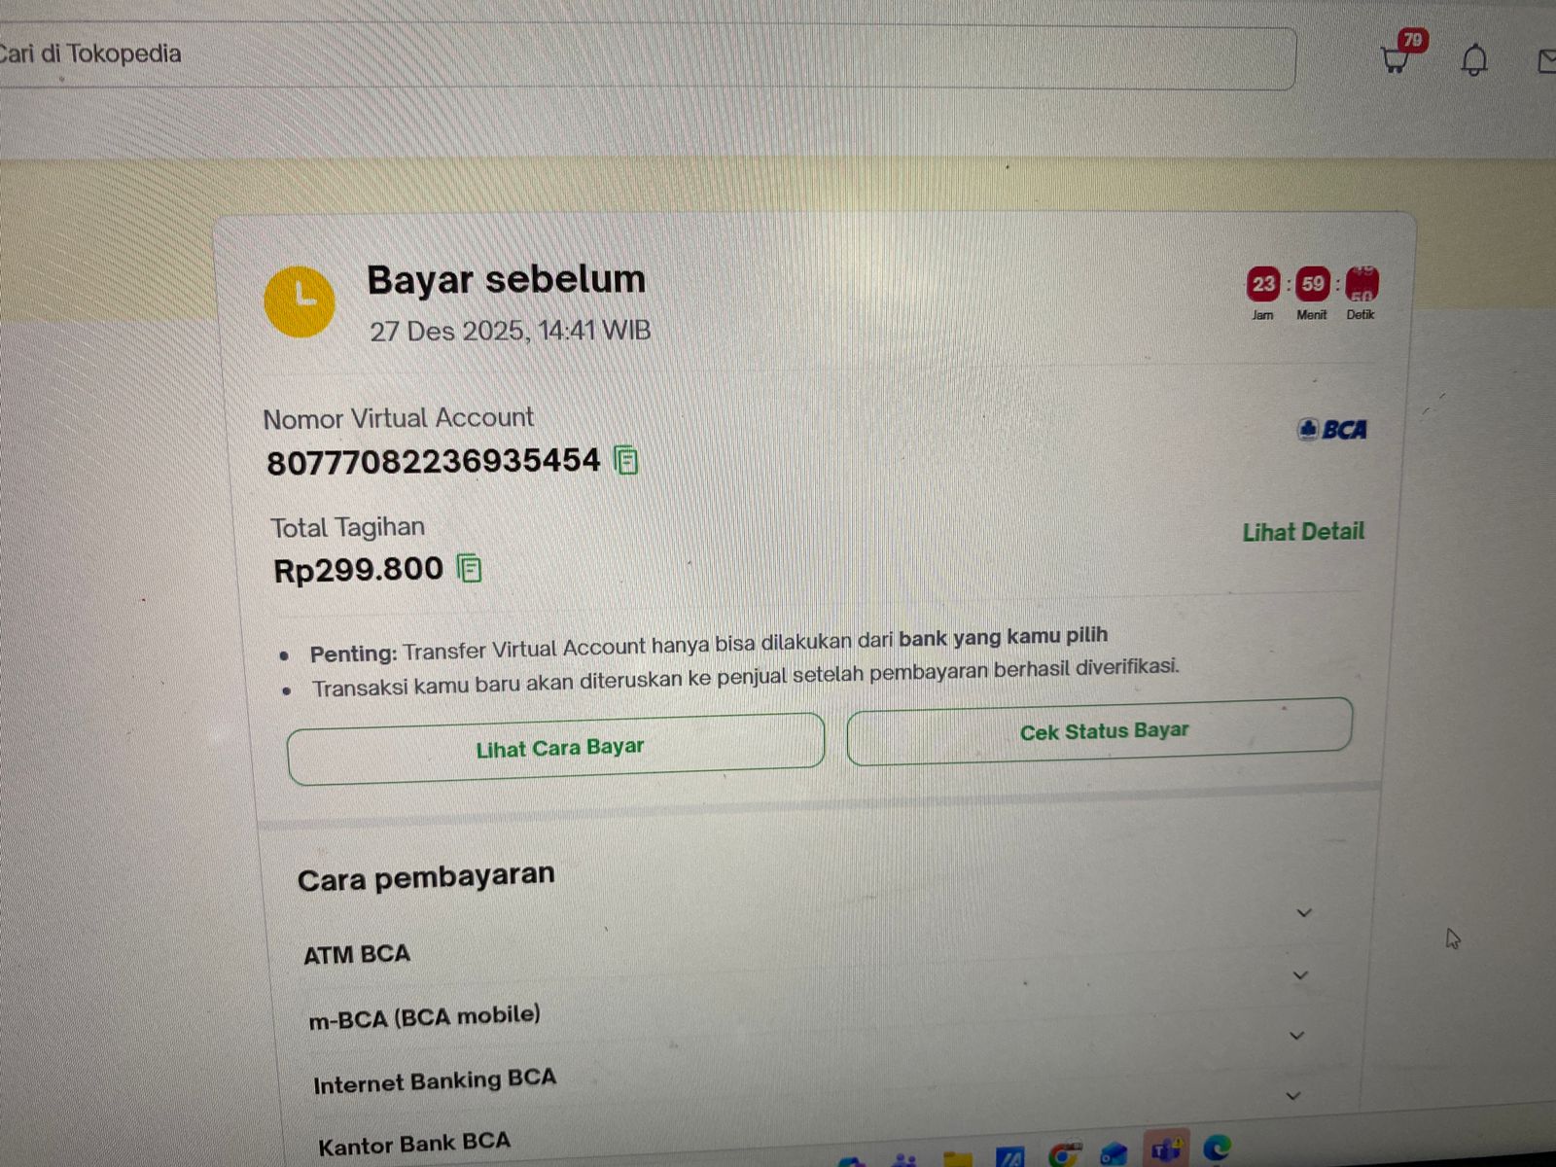The height and width of the screenshot is (1167, 1556).
Task: Open Microsoft Teams from the taskbar
Action: [x=1165, y=1150]
